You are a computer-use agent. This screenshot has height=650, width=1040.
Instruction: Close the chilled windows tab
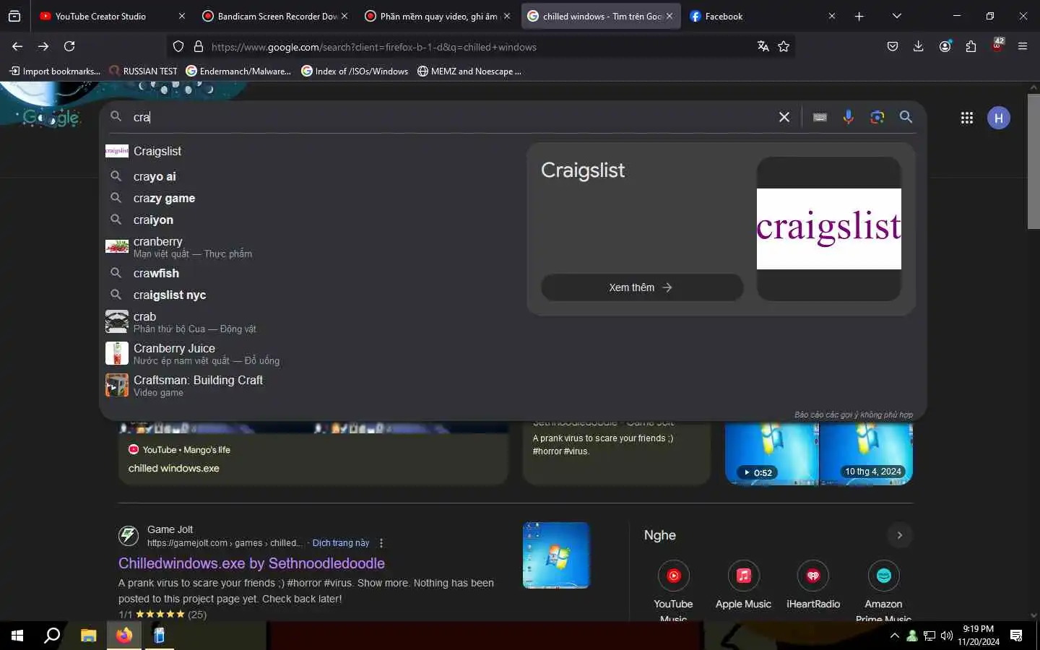(669, 16)
